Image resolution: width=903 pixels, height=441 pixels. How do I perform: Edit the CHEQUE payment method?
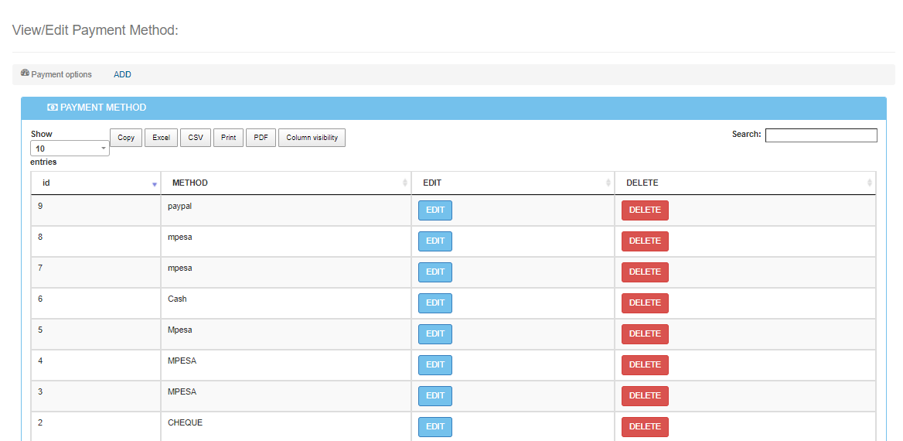435,427
